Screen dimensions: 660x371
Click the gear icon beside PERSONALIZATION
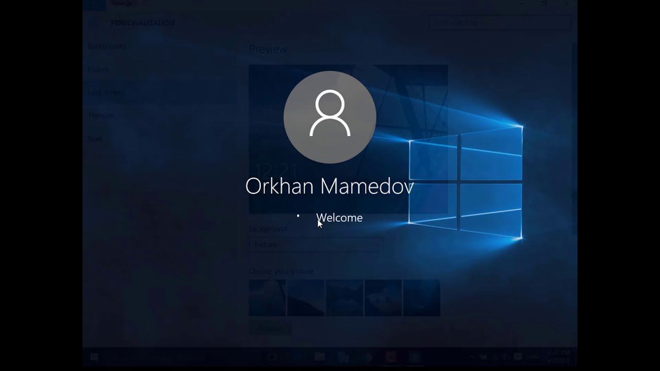coord(94,22)
